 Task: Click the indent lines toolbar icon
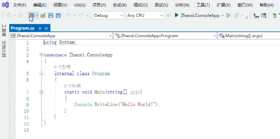274,16
